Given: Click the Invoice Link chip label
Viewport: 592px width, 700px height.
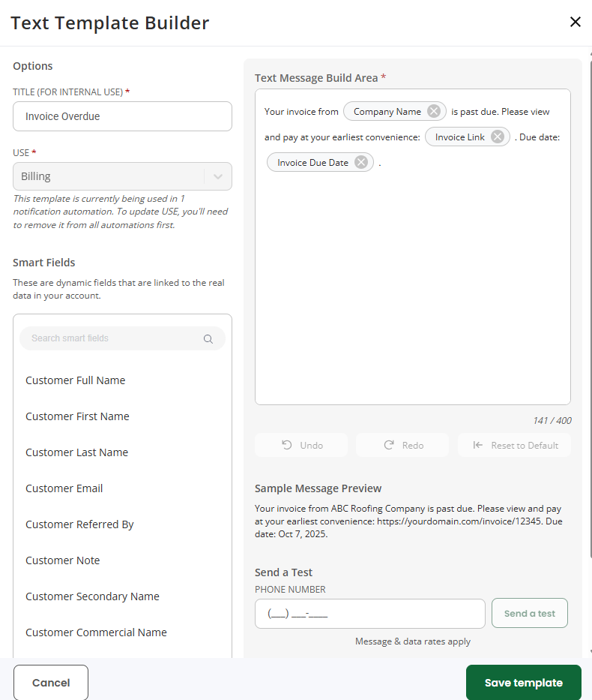Looking at the screenshot, I should (459, 137).
